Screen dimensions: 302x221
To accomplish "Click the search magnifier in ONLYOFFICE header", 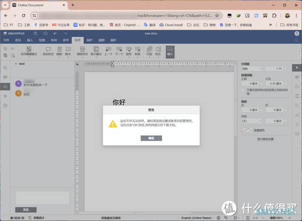I will tap(297, 40).
